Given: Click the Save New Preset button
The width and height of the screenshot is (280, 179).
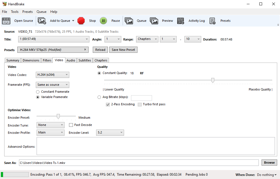Looking at the screenshot, I should pyautogui.click(x=123, y=50).
